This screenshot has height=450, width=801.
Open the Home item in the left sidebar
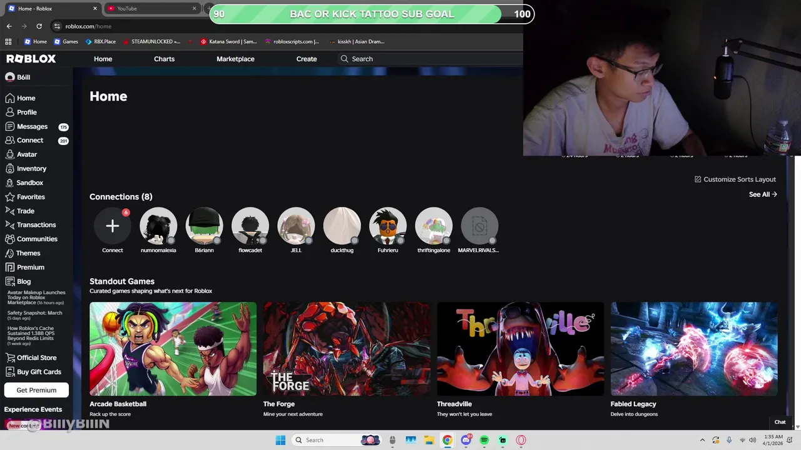click(20, 98)
